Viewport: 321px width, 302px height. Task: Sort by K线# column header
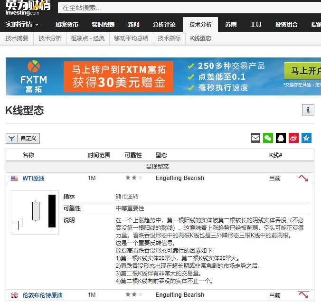[x=275, y=155]
